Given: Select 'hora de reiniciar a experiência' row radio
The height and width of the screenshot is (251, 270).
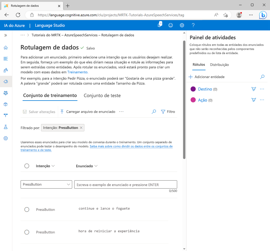Looking at the screenshot, I should point(27,232).
